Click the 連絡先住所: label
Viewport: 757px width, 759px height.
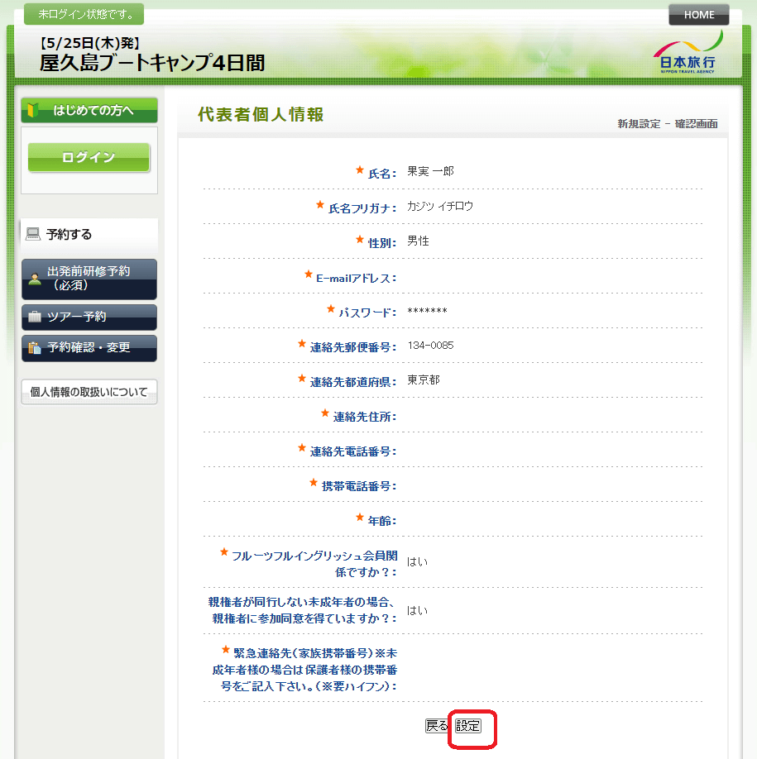365,418
